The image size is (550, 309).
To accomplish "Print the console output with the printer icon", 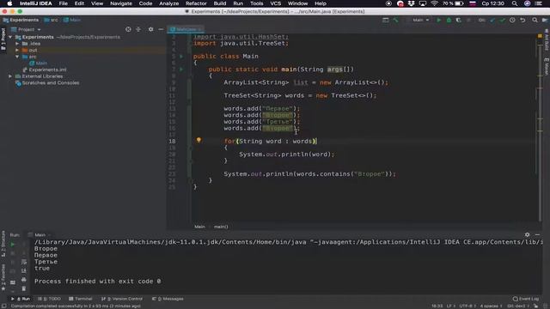I will click(x=24, y=280).
